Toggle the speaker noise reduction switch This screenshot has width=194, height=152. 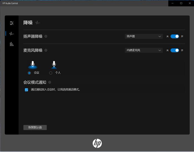click(x=175, y=36)
